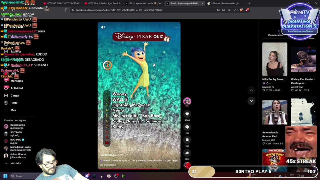Viewport: 320px width, 180px height.
Task: Close the 'Desafío de personajes de PIXAR' tab
Action: [202, 3]
